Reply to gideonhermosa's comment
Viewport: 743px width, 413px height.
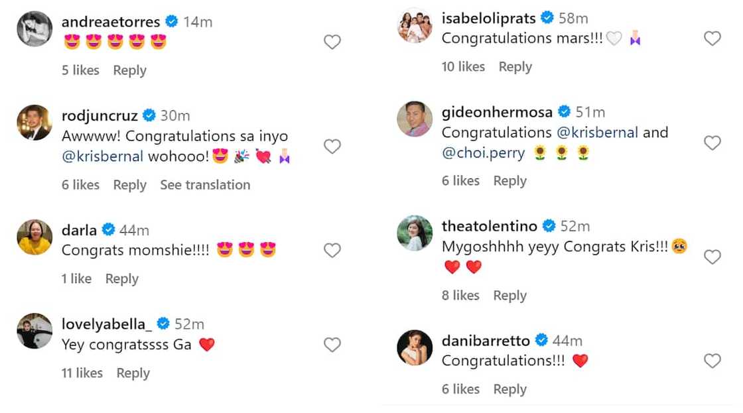coord(509,181)
